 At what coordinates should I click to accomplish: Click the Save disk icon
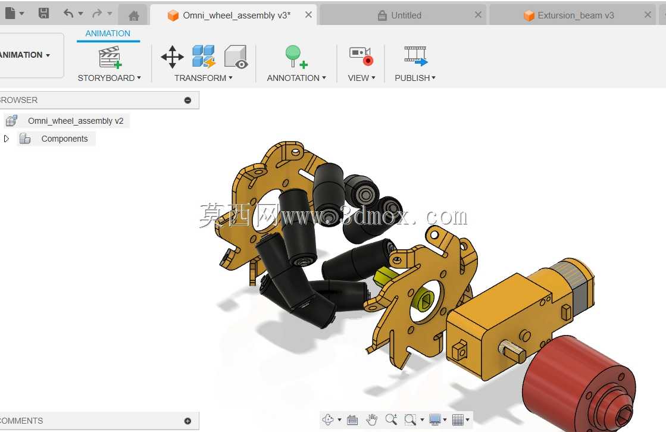coord(43,13)
